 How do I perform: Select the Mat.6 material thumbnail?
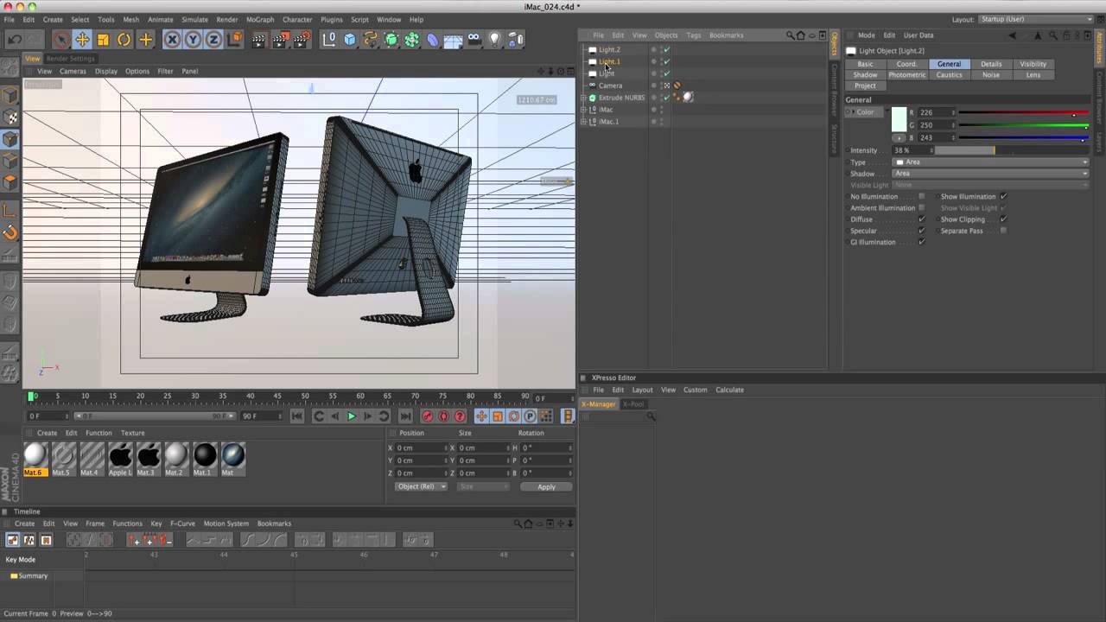point(35,459)
